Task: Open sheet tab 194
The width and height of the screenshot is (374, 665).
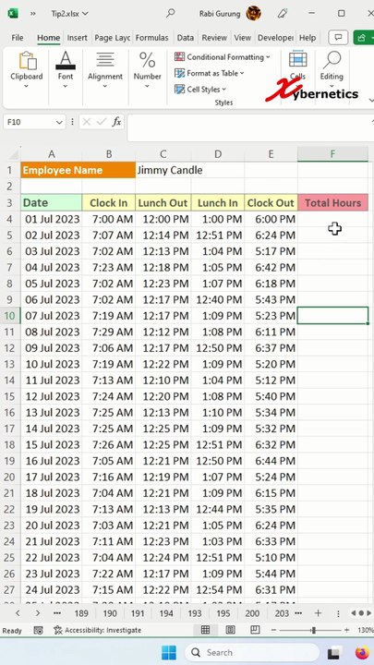Action: (166, 613)
